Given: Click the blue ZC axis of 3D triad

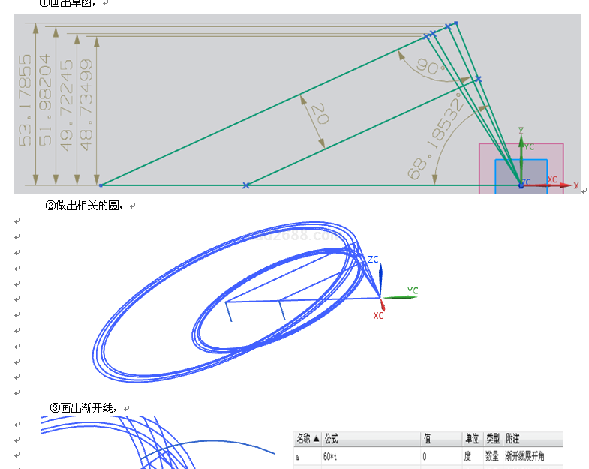Looking at the screenshot, I should tap(380, 279).
